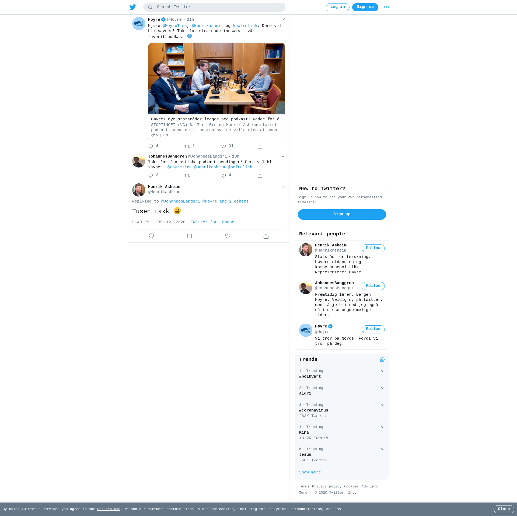Expand options chevron on JohannesBanggren tweet
The height and width of the screenshot is (516, 517).
coord(283,156)
